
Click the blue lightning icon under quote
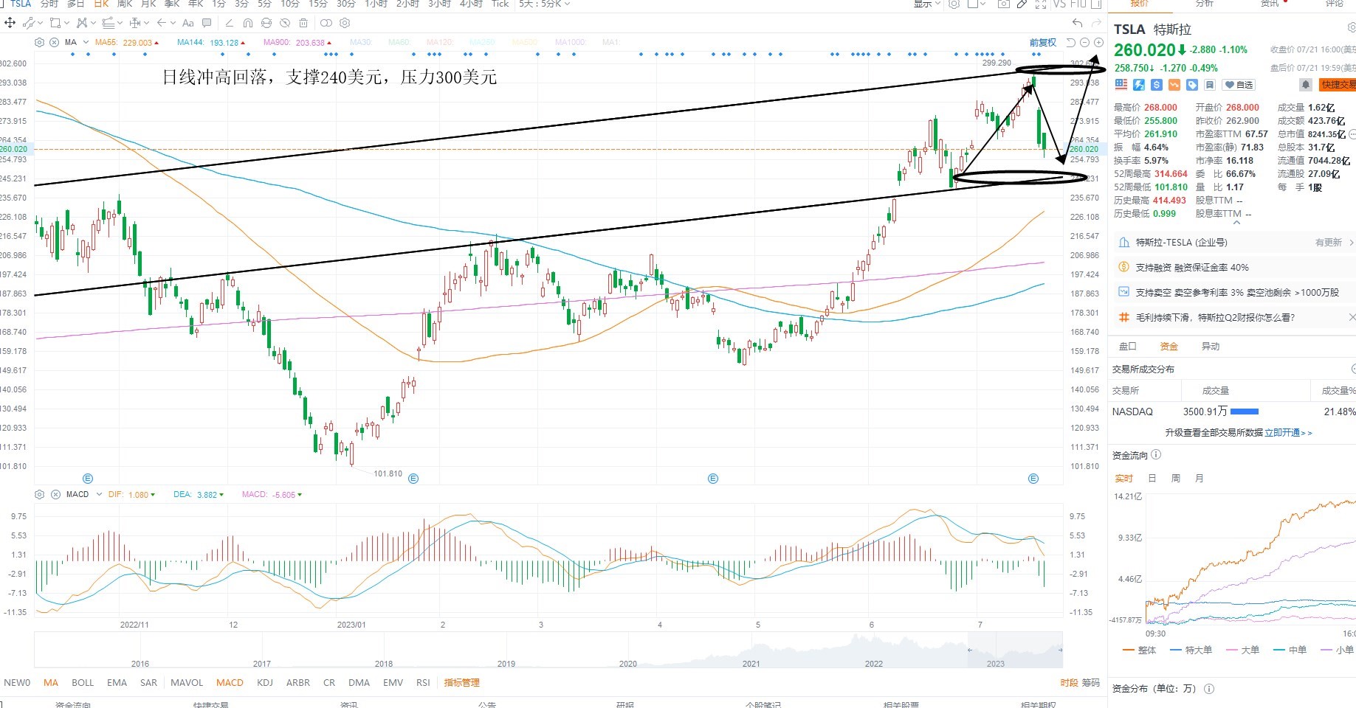tap(1139, 85)
